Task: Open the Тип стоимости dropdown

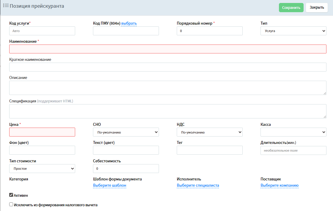Action: (42, 169)
